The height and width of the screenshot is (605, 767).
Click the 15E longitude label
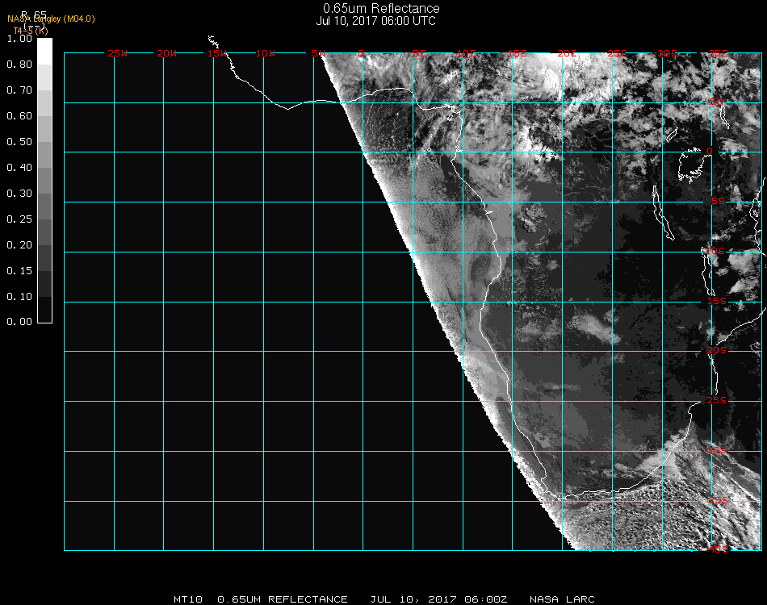(517, 53)
